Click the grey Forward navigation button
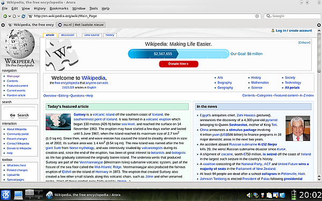The height and width of the screenshot is (201, 322). coord(14,16)
